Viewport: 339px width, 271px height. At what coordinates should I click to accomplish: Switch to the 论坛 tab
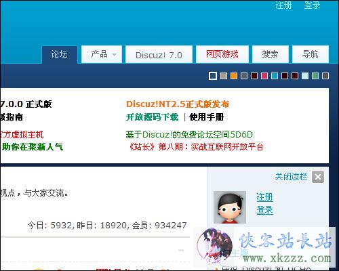pyautogui.click(x=60, y=54)
